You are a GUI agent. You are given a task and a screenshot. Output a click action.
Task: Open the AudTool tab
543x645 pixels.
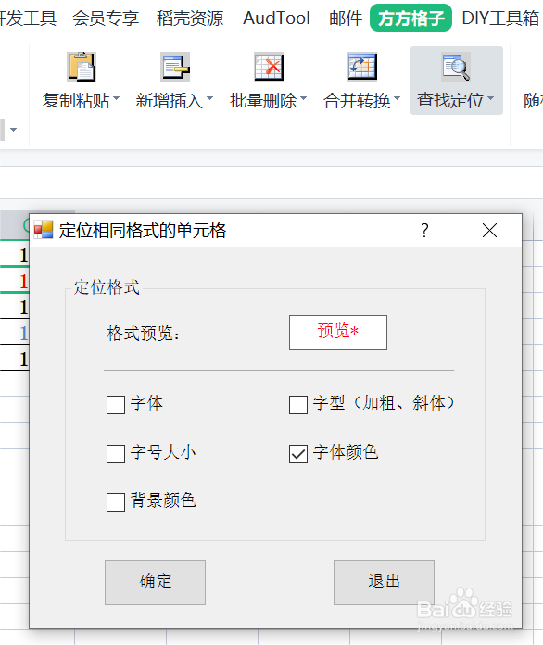(x=276, y=19)
